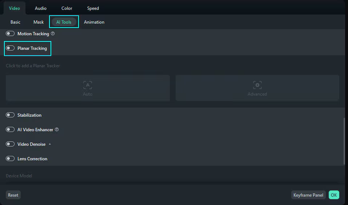Click the Device Model label

click(x=19, y=176)
